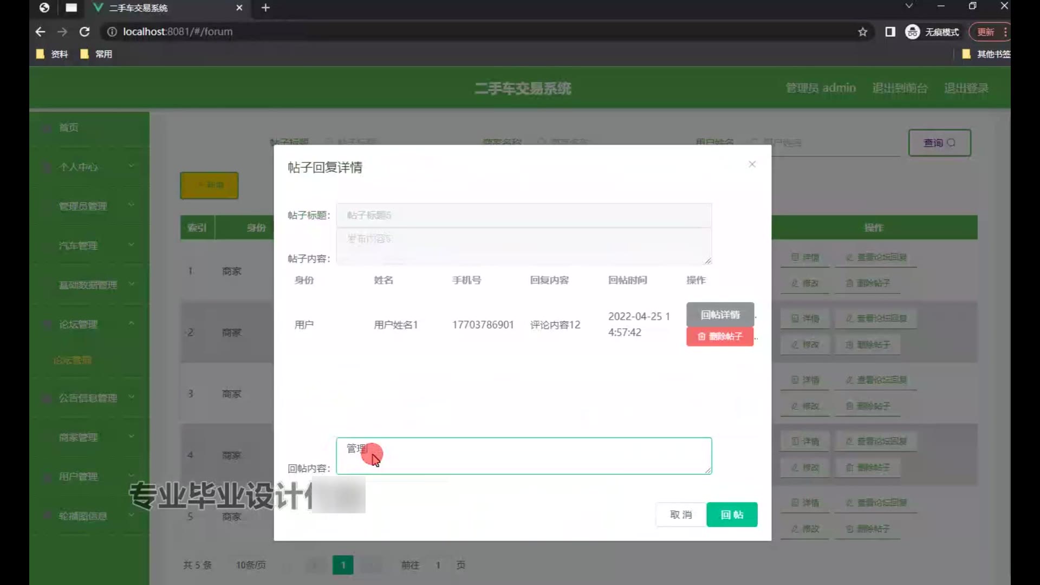Open the 10条/页 page size dropdown
Image resolution: width=1040 pixels, height=585 pixels.
tap(251, 565)
